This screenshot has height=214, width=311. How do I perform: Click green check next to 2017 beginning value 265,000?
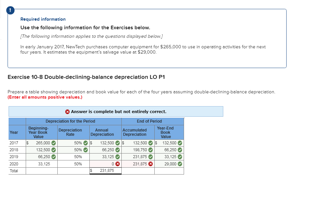pos(53,143)
